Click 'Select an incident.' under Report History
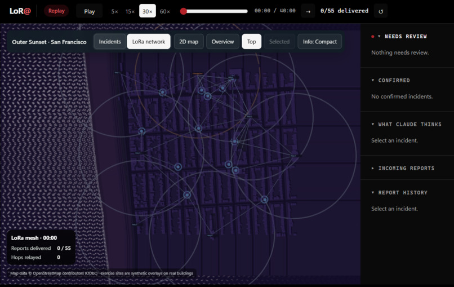 (x=394, y=209)
